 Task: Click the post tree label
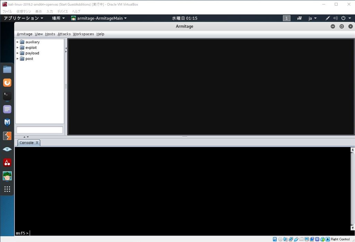pos(29,59)
